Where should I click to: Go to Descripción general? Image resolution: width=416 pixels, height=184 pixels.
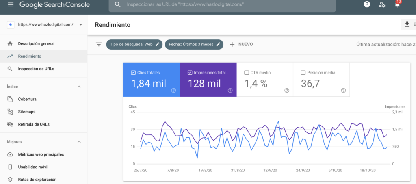coord(36,43)
